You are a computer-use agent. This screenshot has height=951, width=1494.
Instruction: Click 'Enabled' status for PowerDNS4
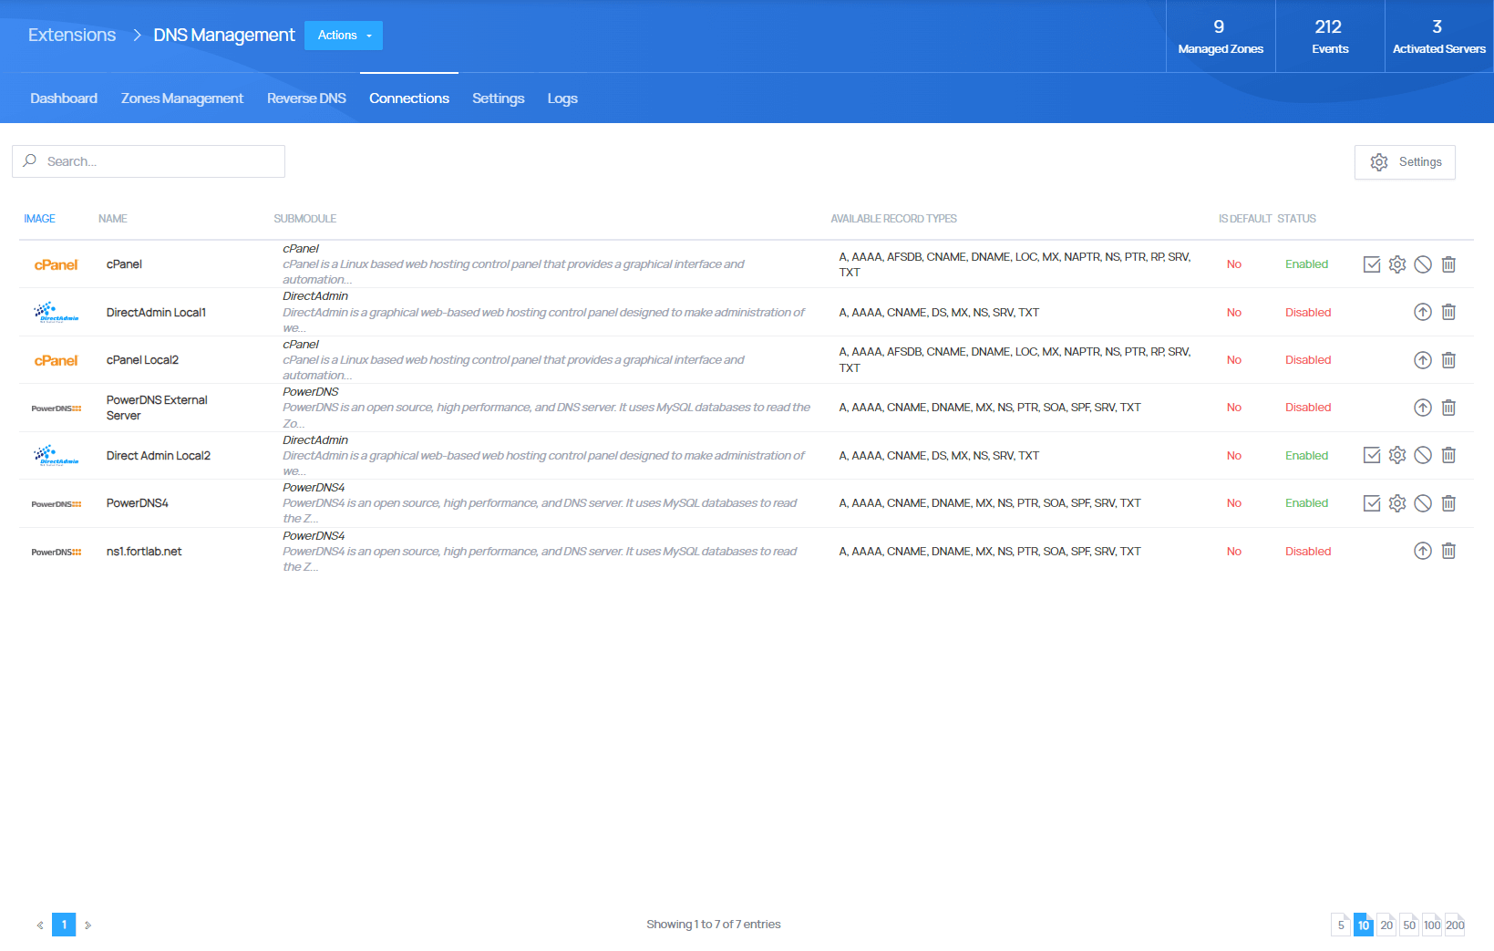1306,503
